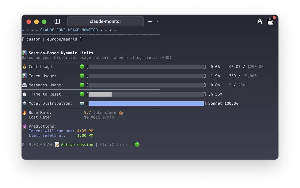Image resolution: width=300 pixels, height=188 pixels.
Task: Click the 0.8% messages percentage
Action: 215,85
